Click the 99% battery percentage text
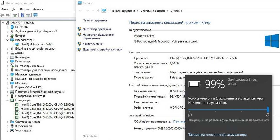Viewport: 280px width, 140px height. (x=215, y=84)
